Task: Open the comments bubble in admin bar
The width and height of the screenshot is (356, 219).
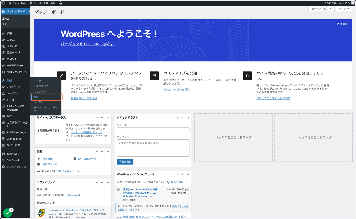Action: 31,3
